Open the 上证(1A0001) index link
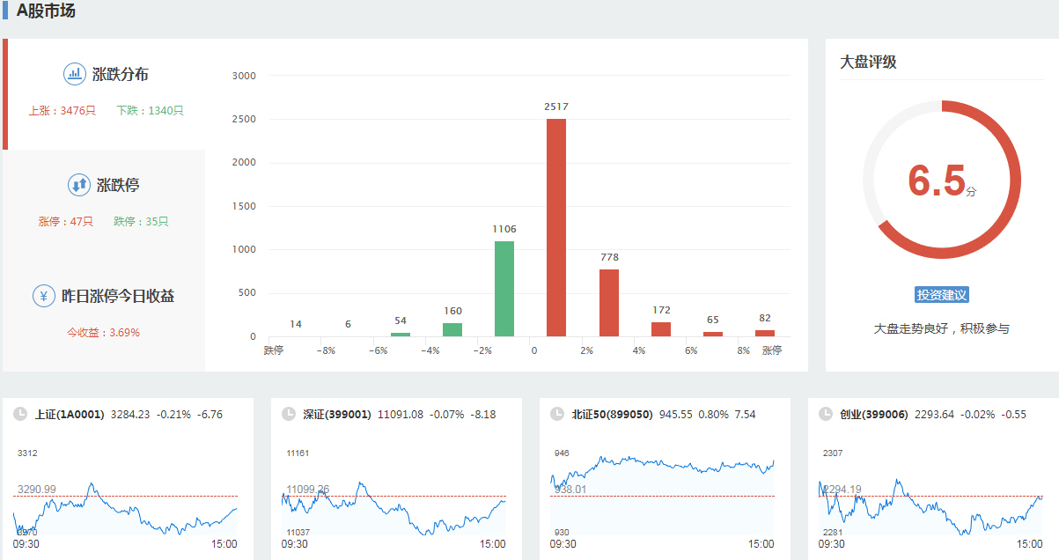The image size is (1059, 560). [70, 414]
